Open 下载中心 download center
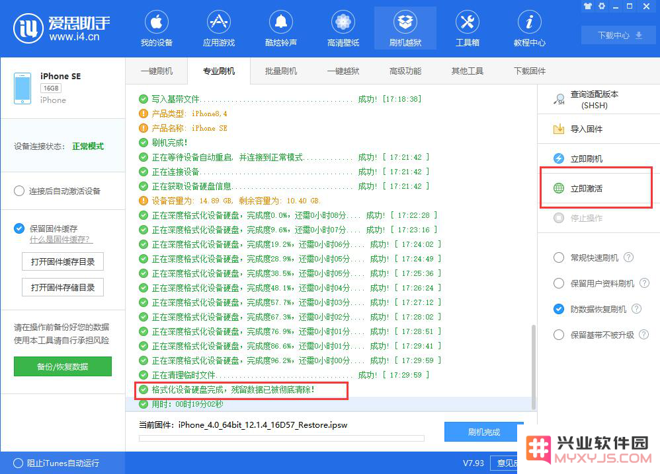 pyautogui.click(x=619, y=35)
